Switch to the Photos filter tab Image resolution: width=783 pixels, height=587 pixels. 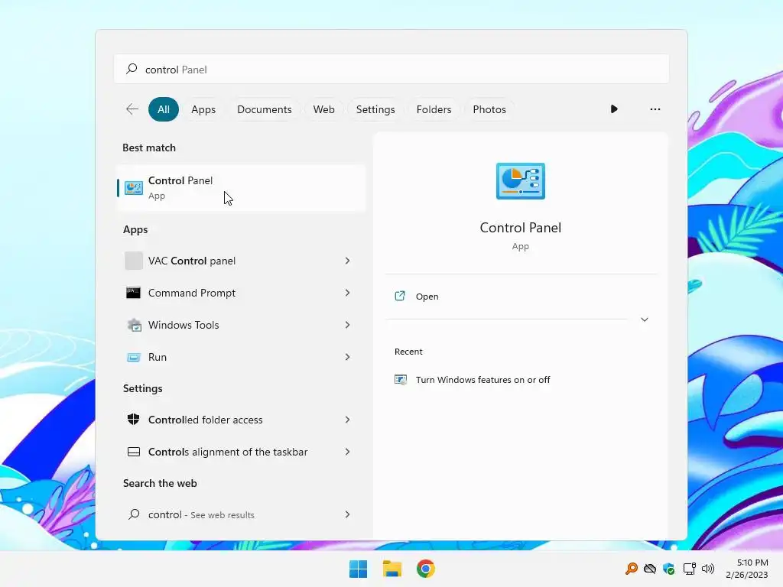pyautogui.click(x=489, y=109)
